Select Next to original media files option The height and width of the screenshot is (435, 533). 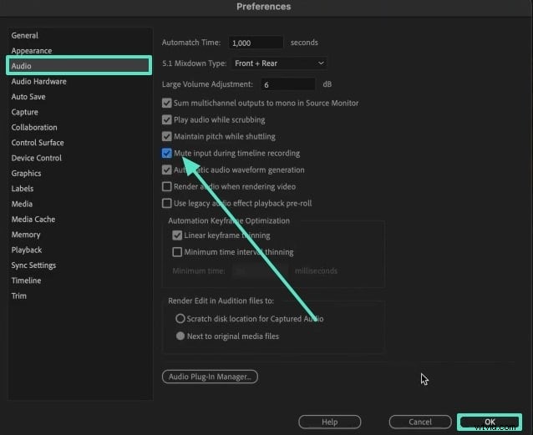click(x=180, y=336)
